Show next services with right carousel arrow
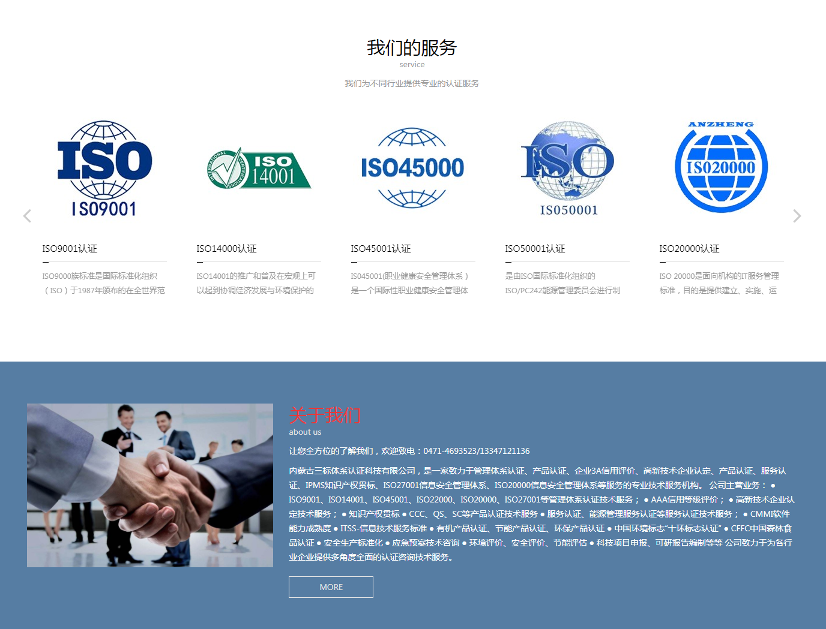 coord(797,216)
